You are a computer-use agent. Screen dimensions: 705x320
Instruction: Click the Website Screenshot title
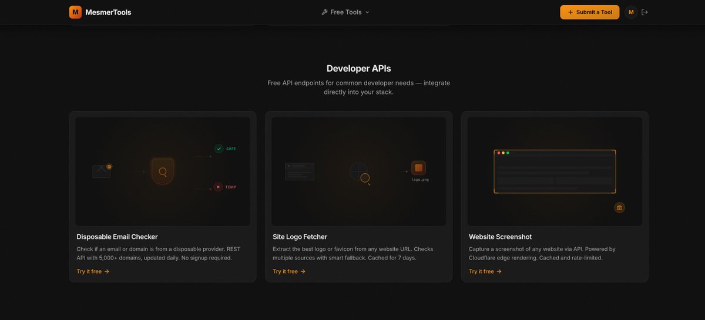tap(500, 237)
